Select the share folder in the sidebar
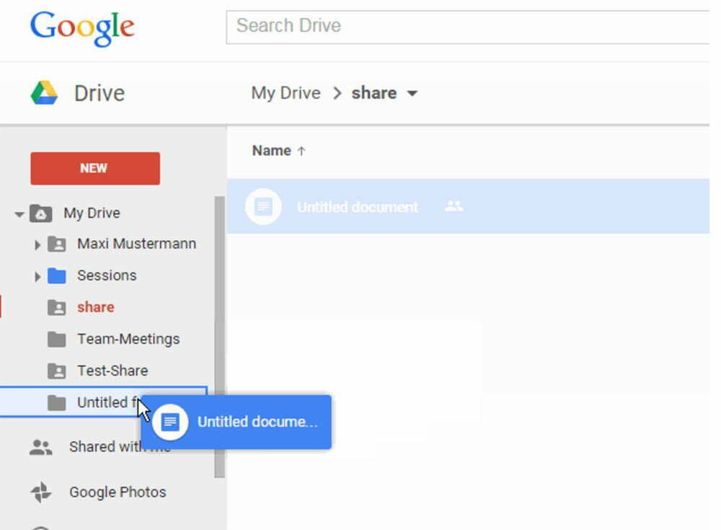The image size is (721, 530). pyautogui.click(x=96, y=307)
